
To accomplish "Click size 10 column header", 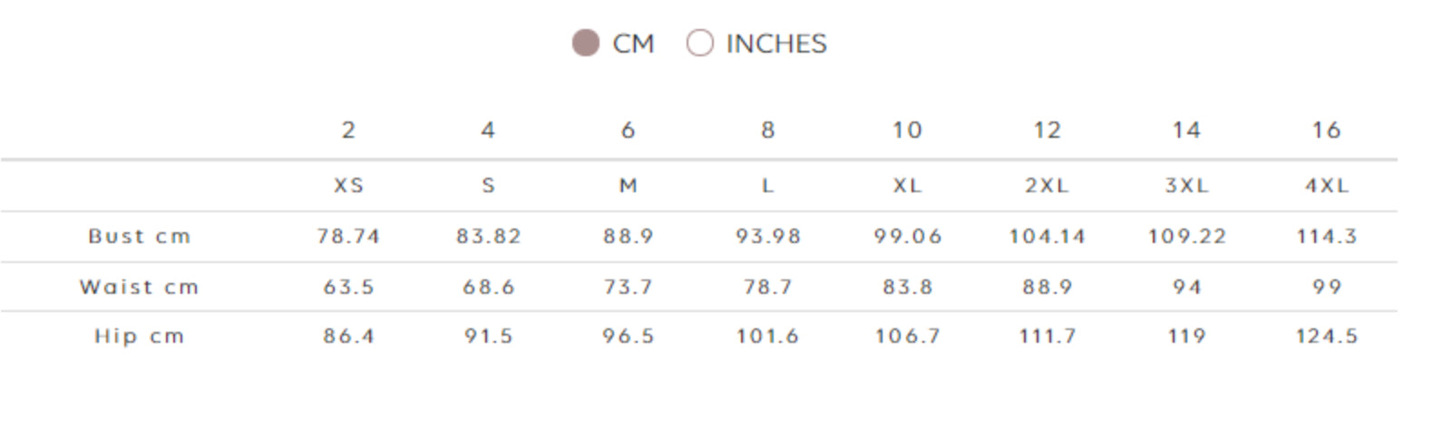I will (x=907, y=130).
